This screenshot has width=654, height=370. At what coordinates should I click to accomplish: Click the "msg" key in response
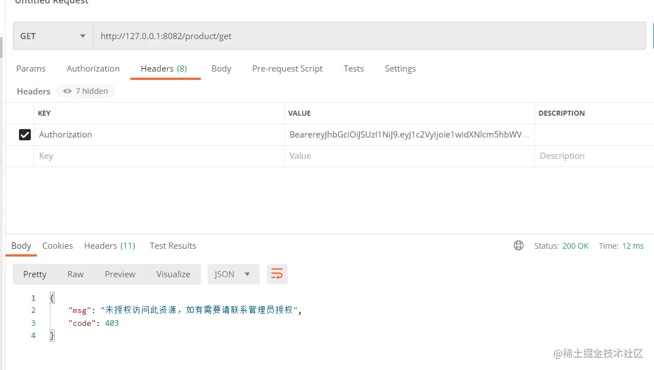pos(79,310)
